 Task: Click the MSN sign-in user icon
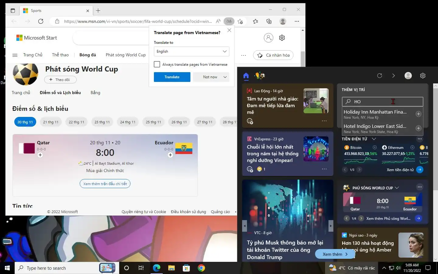point(268,38)
